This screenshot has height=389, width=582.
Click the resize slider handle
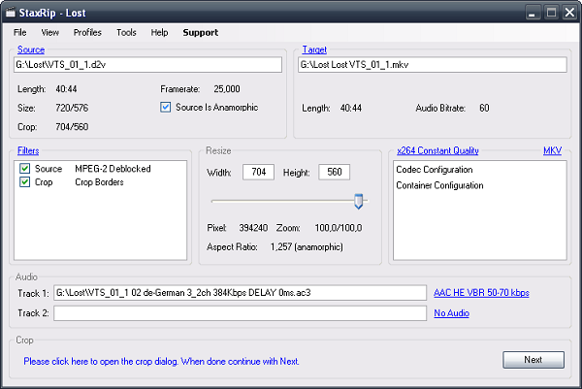pos(358,201)
